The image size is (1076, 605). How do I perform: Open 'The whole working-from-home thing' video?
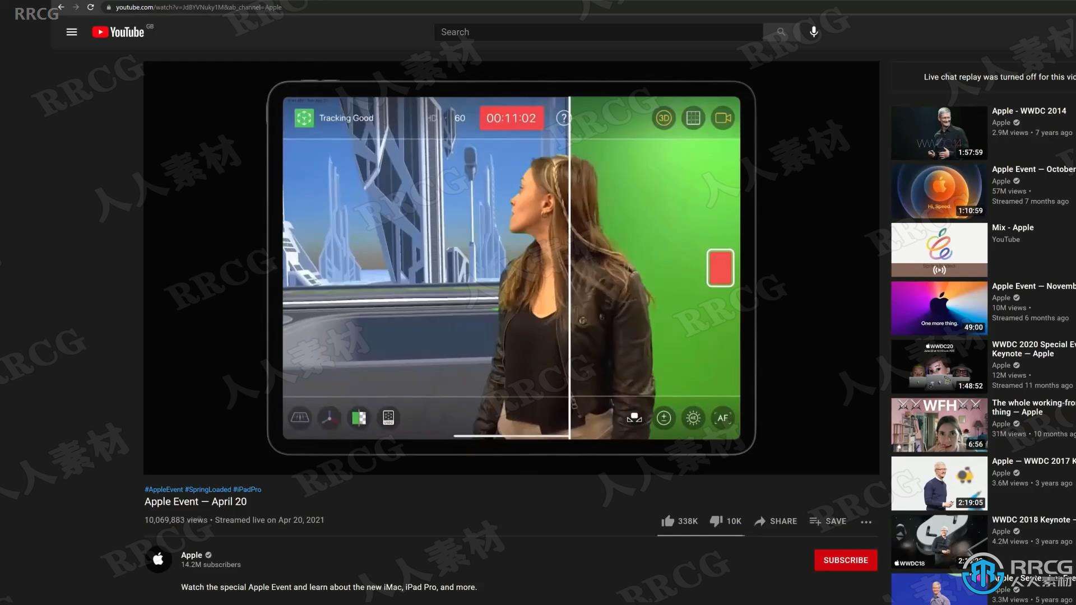pyautogui.click(x=1033, y=407)
